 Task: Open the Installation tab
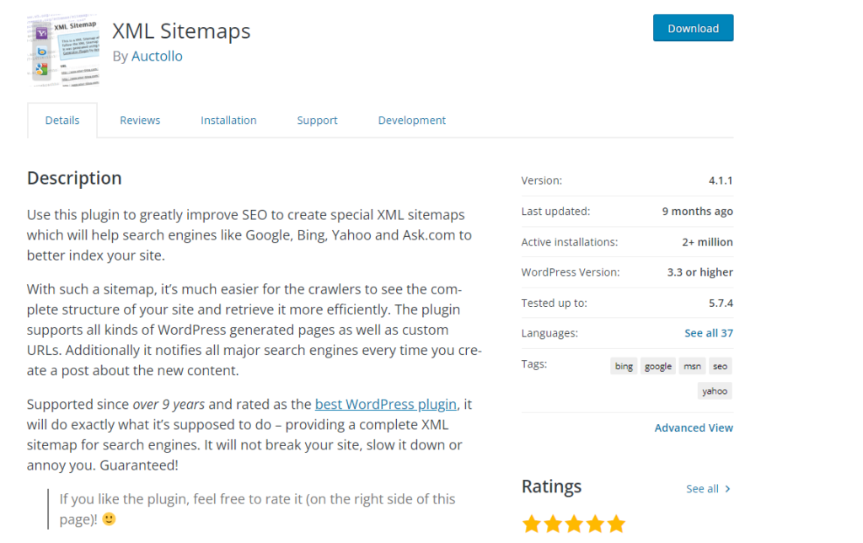pos(228,121)
